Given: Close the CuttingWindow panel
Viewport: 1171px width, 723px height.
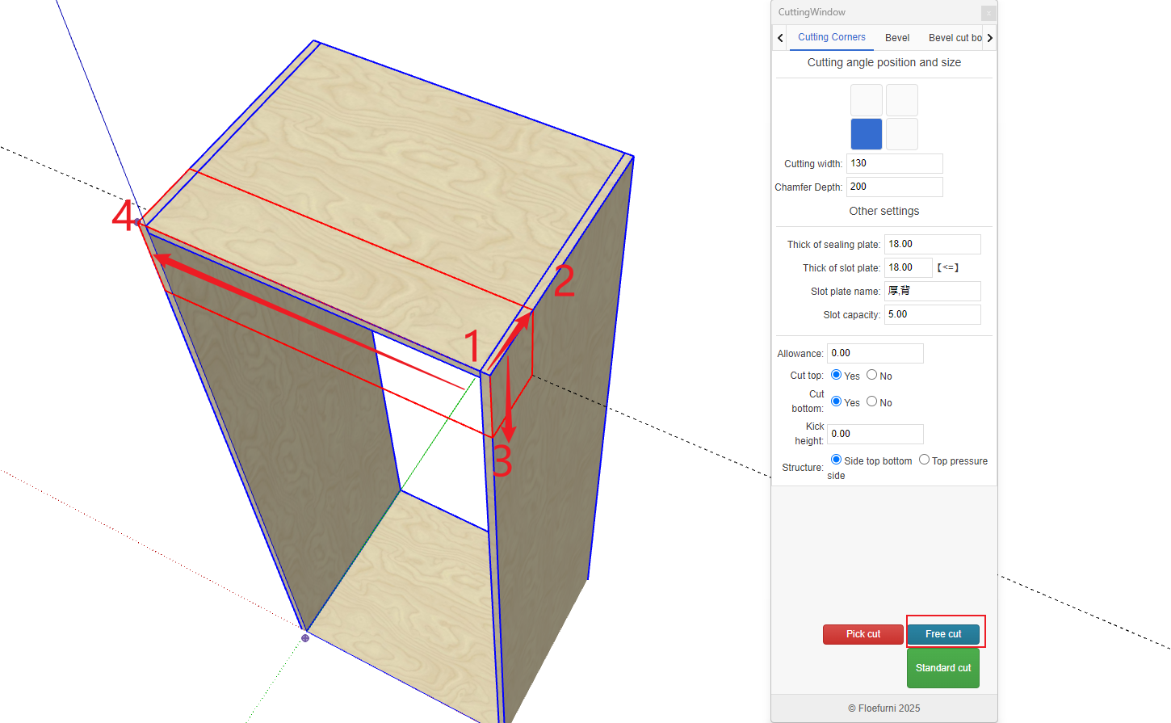Looking at the screenshot, I should tap(988, 13).
